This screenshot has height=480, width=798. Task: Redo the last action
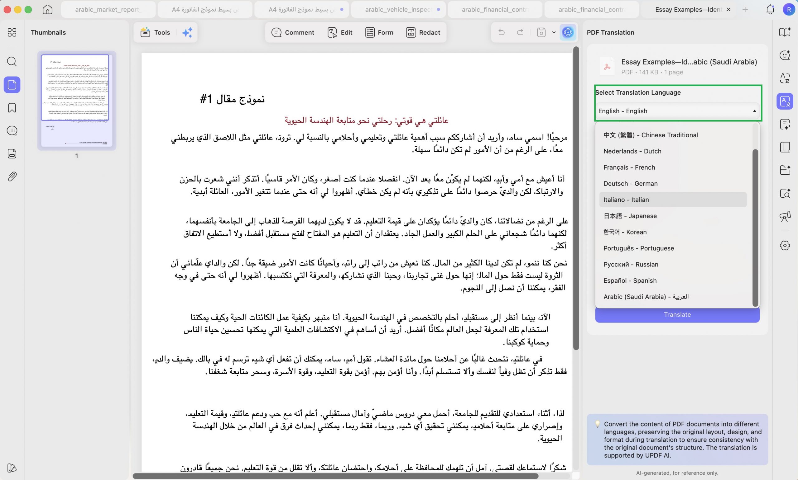tap(520, 32)
